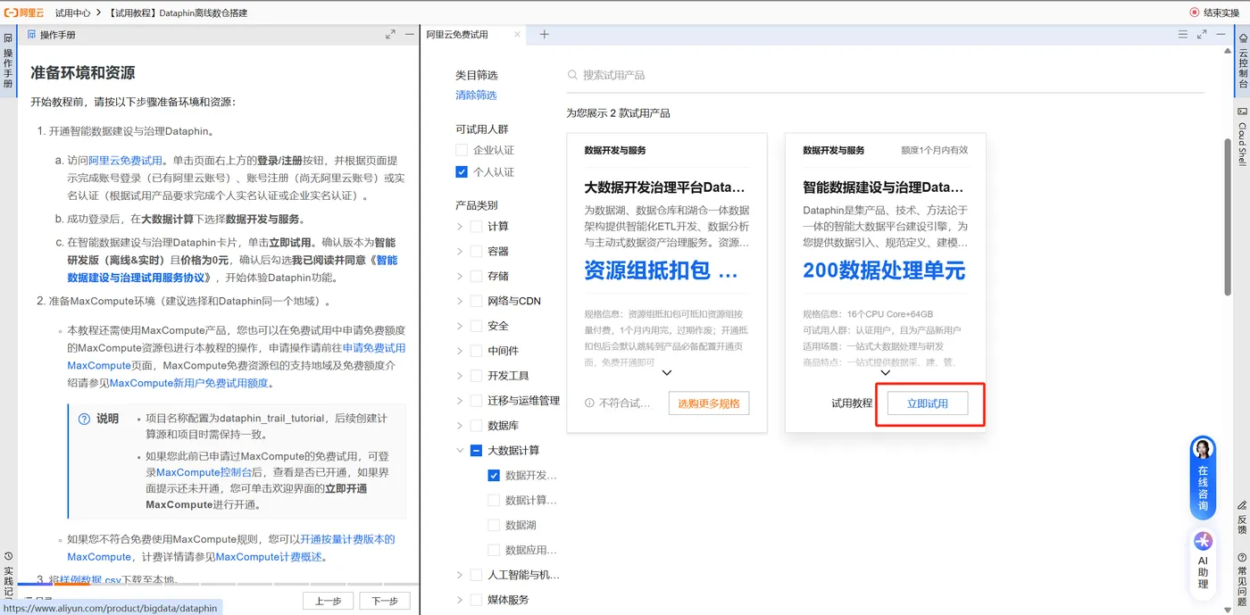1250x615 pixels.
Task: Uncheck the 数据开发... subcategory checkbox
Action: (494, 476)
